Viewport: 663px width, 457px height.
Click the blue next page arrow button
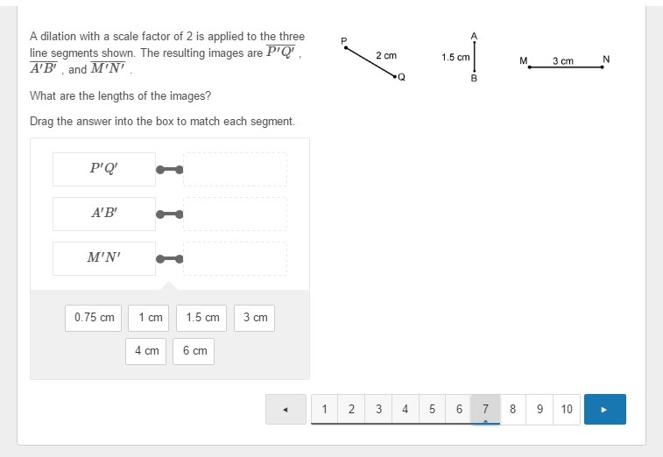click(604, 409)
